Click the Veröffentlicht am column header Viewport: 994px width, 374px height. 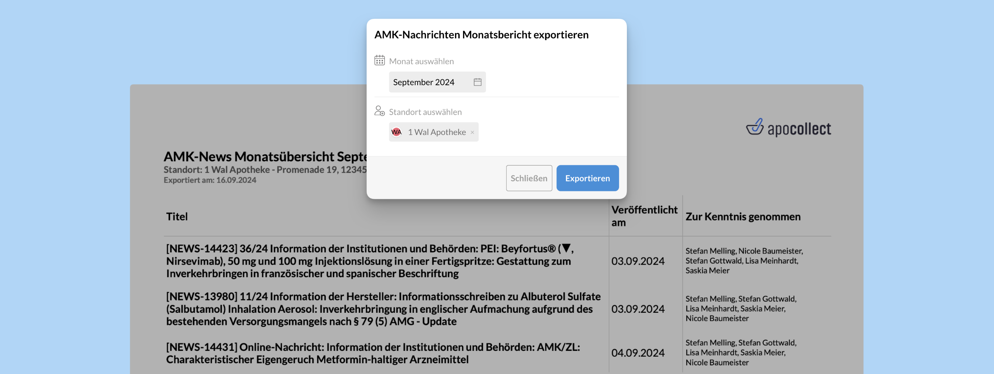(643, 216)
